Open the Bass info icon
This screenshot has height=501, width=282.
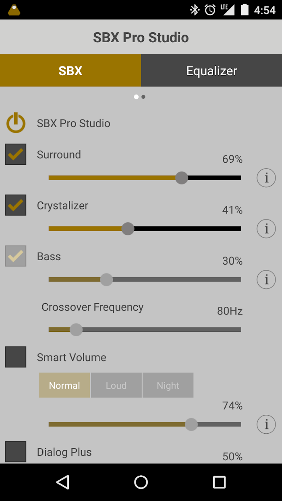pyautogui.click(x=266, y=279)
